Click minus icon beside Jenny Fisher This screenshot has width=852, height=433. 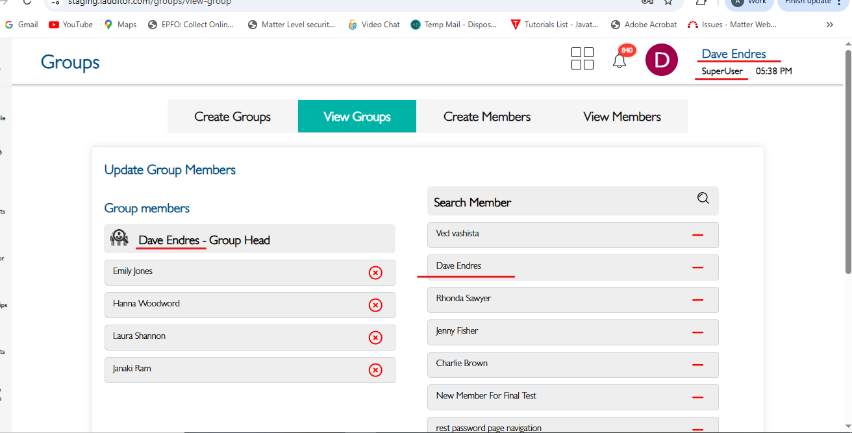click(x=698, y=332)
